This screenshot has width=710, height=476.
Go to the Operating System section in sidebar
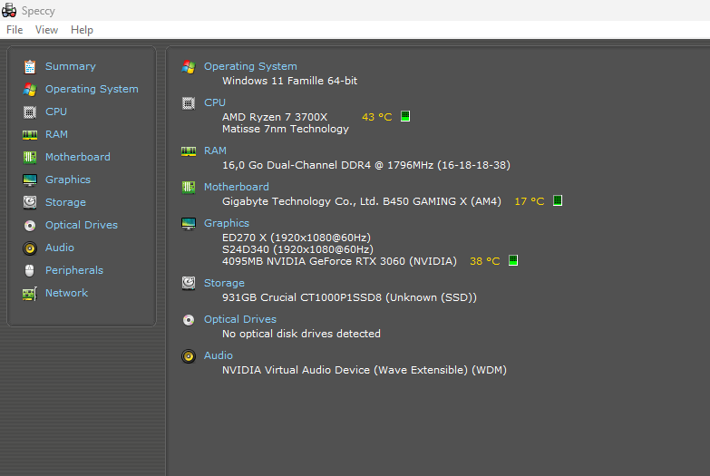point(92,89)
